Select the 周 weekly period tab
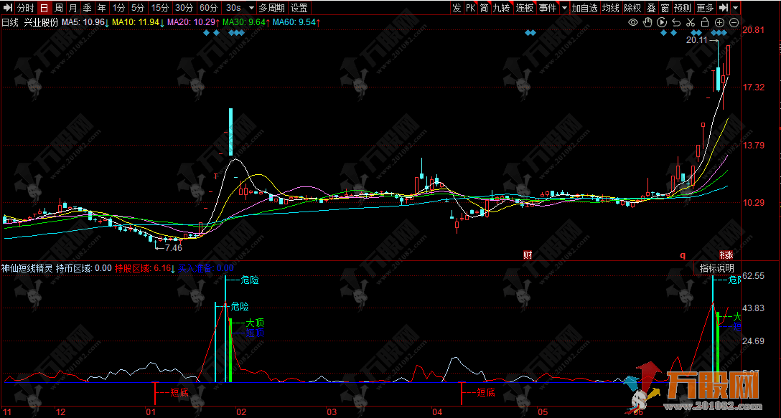 (x=59, y=8)
